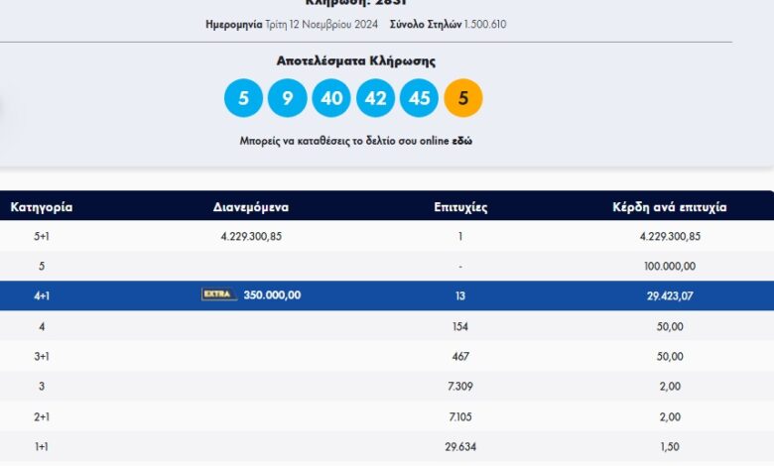Screen dimensions: 774x466
Task: Click the 29.634 successes in the 1+1 row
Action: point(460,447)
